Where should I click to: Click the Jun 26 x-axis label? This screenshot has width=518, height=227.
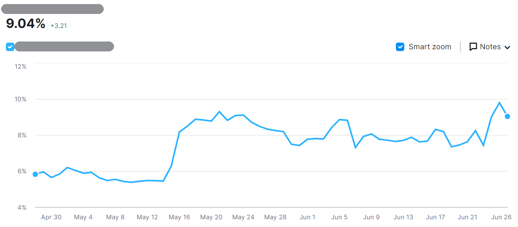(501, 217)
